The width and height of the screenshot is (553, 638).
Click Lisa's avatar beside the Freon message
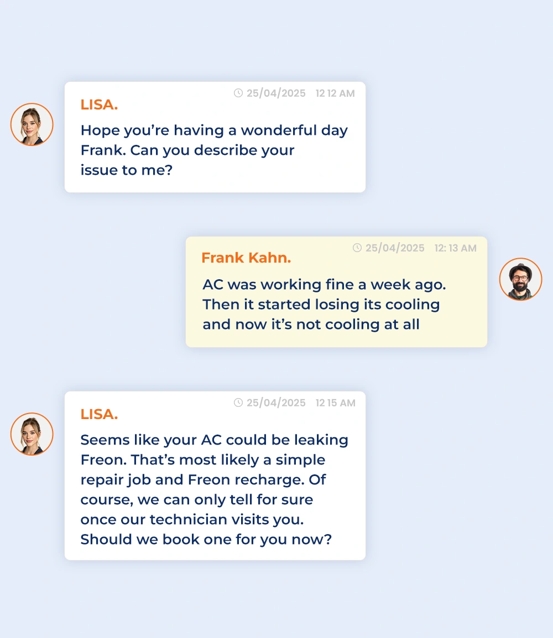point(32,434)
